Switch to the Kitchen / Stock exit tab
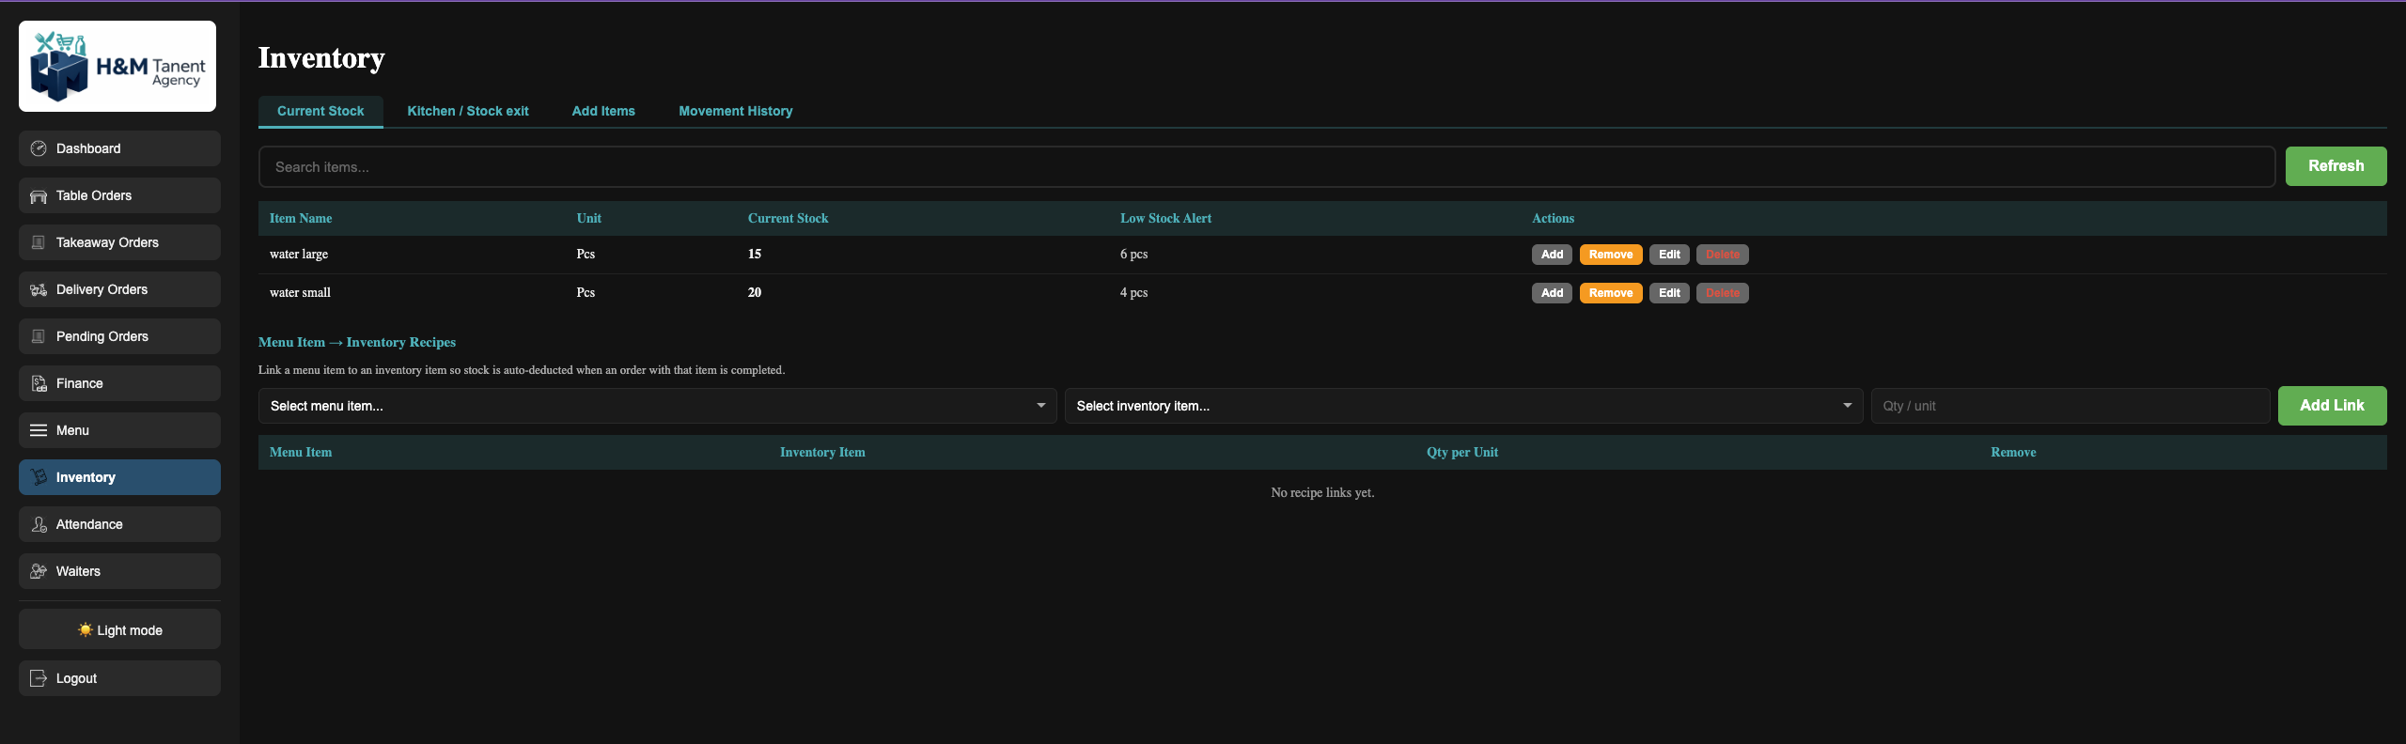The width and height of the screenshot is (2406, 744). [467, 111]
